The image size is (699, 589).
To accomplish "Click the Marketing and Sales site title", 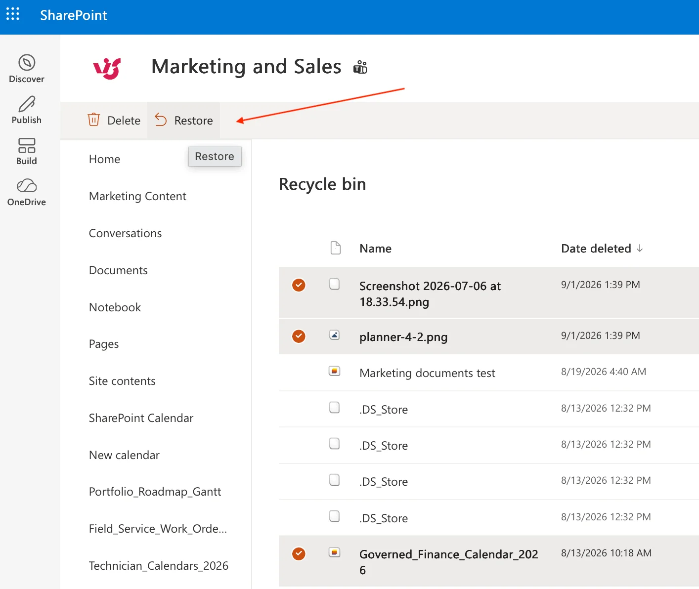I will point(246,67).
